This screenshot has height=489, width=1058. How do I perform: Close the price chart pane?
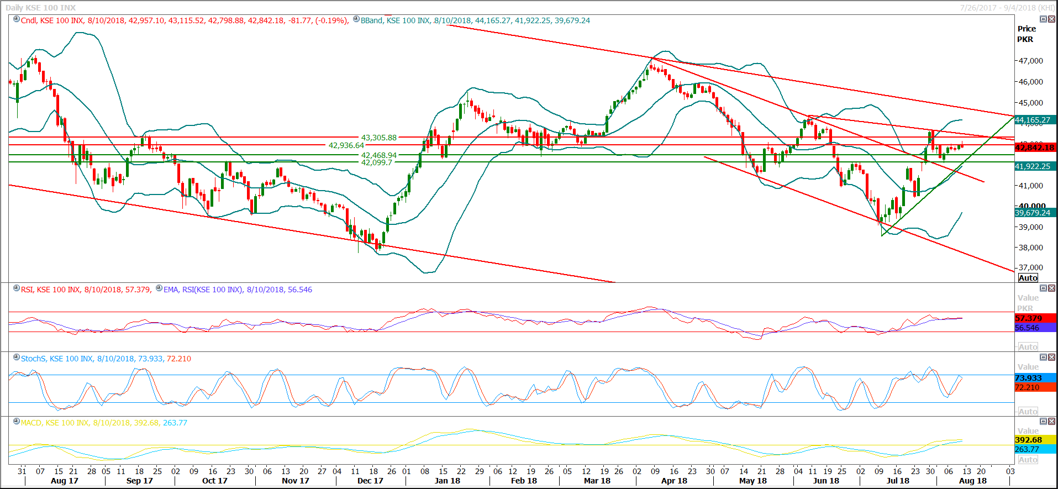coord(1051,19)
